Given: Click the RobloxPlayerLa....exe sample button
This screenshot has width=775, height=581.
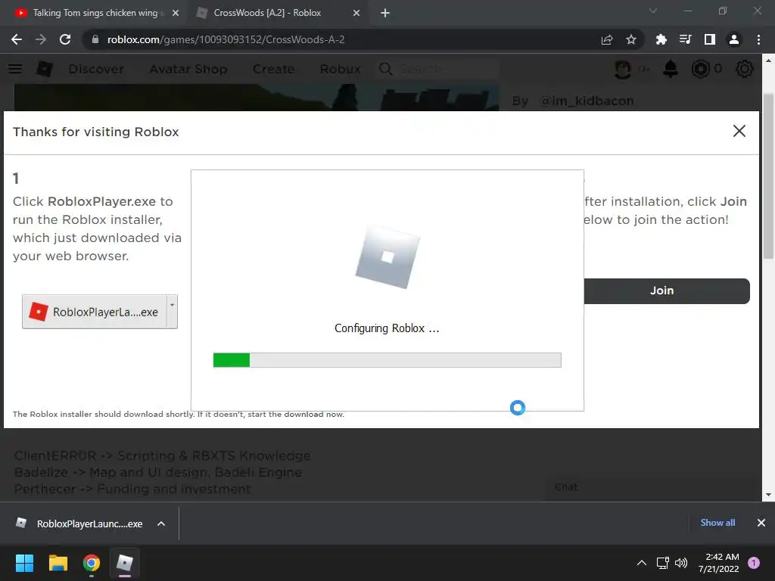Looking at the screenshot, I should pyautogui.click(x=95, y=312).
